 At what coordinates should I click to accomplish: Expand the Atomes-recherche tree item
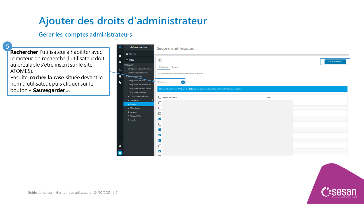[126, 77]
